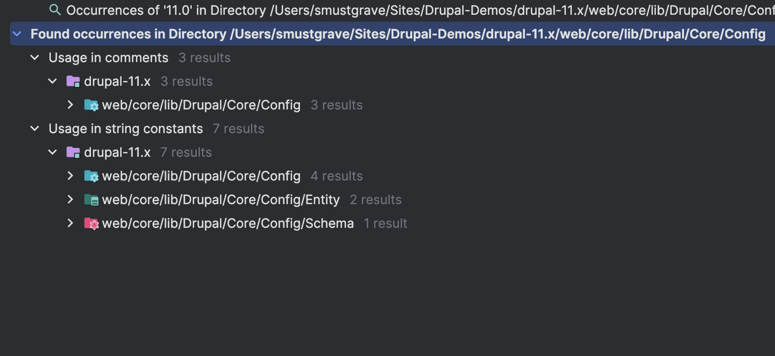Viewport: 775px width, 356px height.
Task: Click the magnifier search icon at top
Action: pos(55,9)
